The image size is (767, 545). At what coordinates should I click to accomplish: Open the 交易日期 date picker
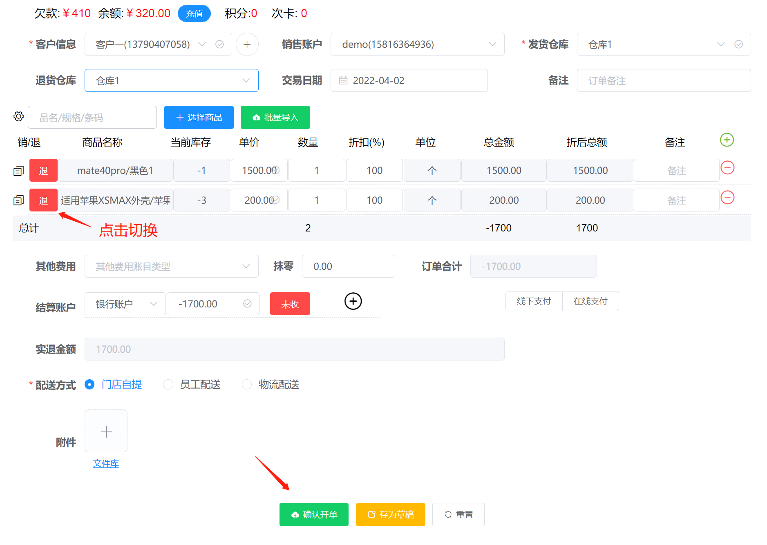coord(409,80)
